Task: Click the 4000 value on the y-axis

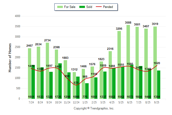Action: pyautogui.click(x=17, y=16)
